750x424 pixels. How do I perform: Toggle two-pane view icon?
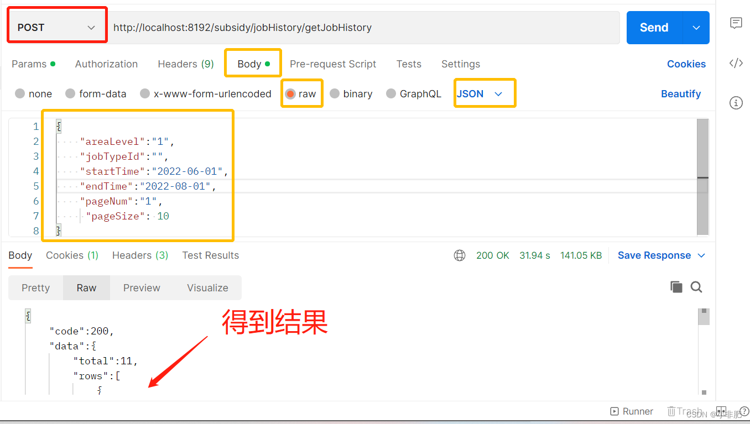coord(721,411)
